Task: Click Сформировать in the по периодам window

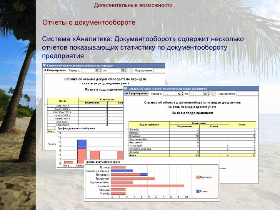Action: click(55, 70)
